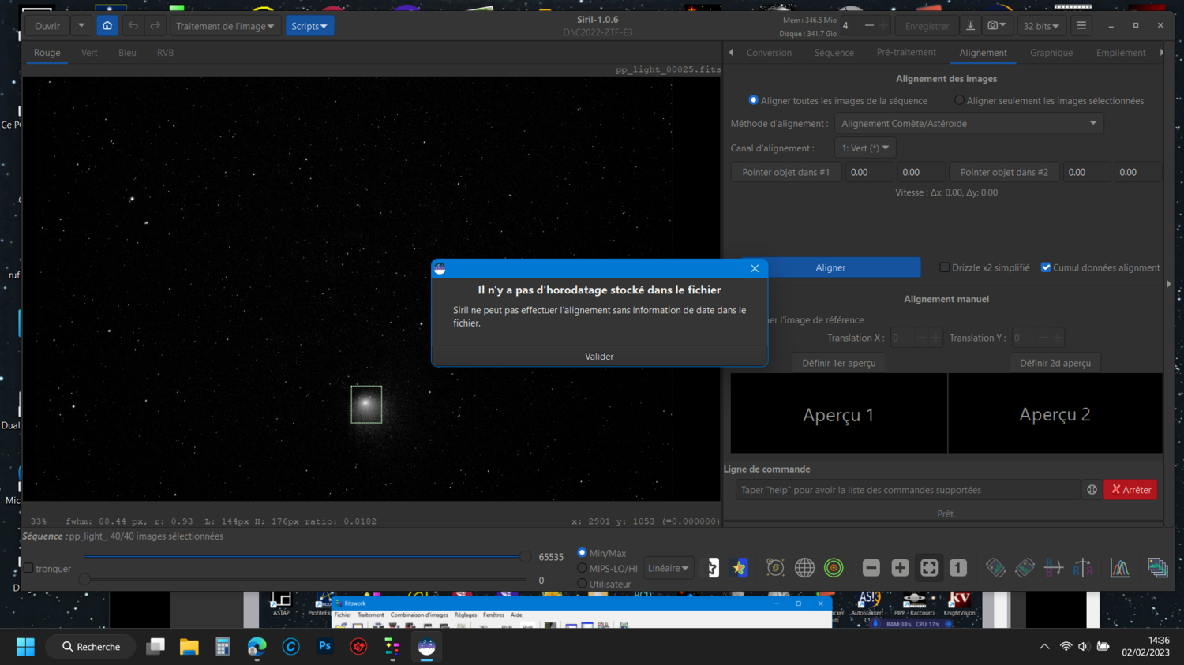
Task: Select the MIPS-LO/HI display mode
Action: (583, 568)
